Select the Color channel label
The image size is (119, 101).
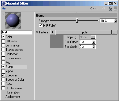[x=9, y=37]
